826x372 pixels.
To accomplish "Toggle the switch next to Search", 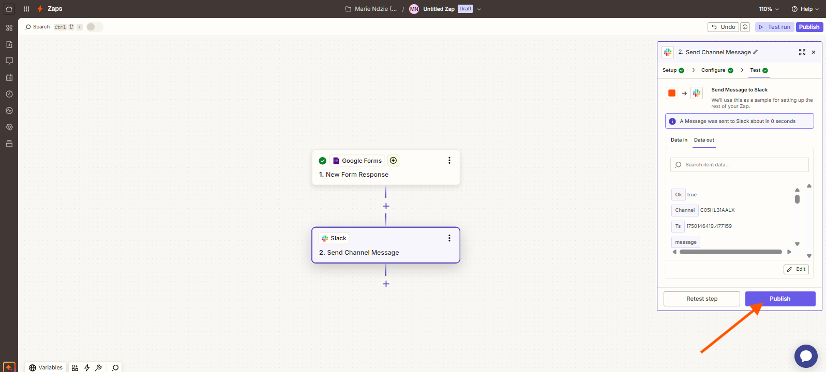I will pos(94,27).
